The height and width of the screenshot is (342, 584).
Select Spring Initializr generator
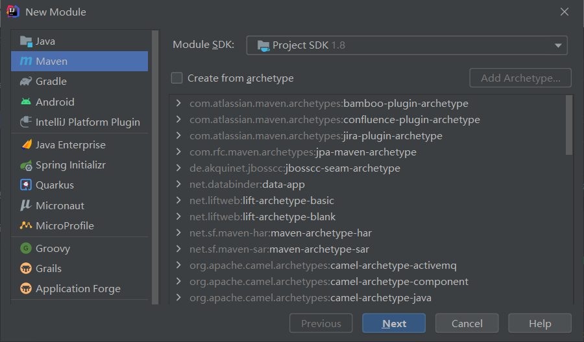click(x=80, y=165)
